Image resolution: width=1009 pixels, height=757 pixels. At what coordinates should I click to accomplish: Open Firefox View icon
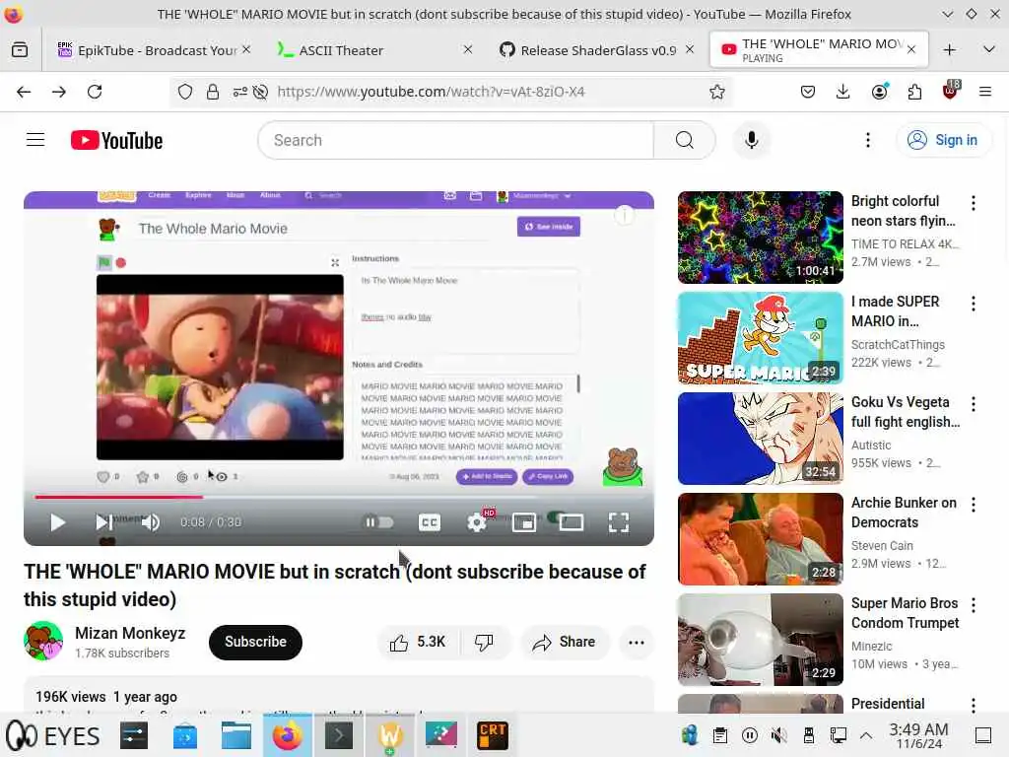tap(20, 50)
